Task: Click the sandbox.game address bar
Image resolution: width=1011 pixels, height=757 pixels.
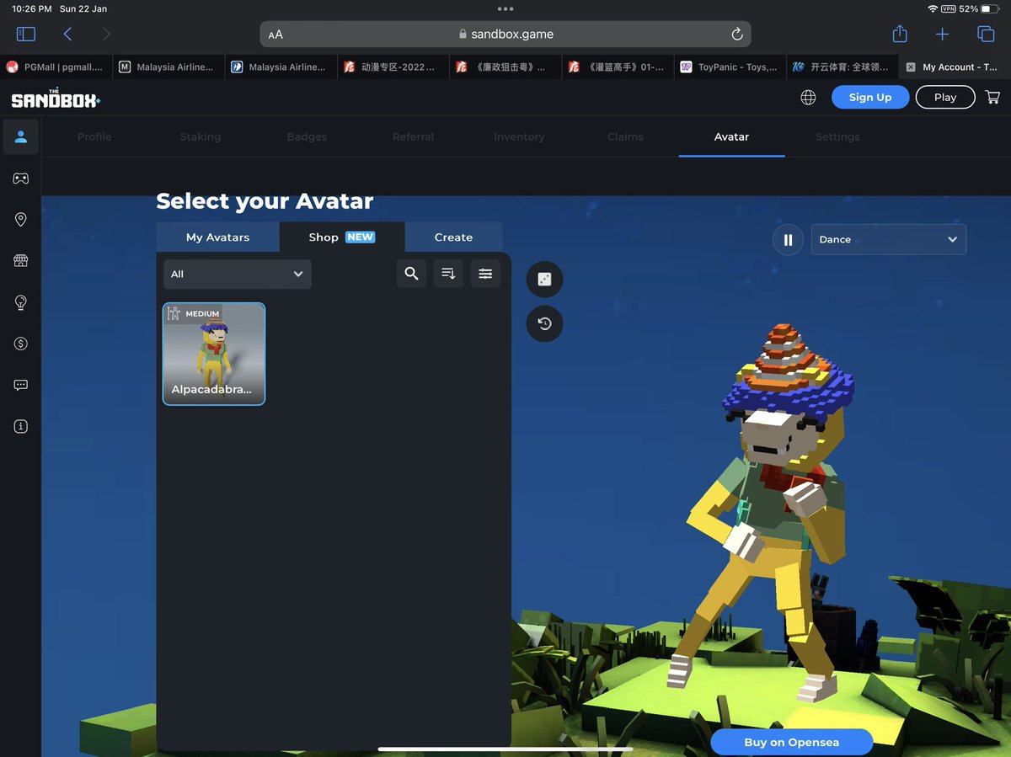Action: [505, 35]
